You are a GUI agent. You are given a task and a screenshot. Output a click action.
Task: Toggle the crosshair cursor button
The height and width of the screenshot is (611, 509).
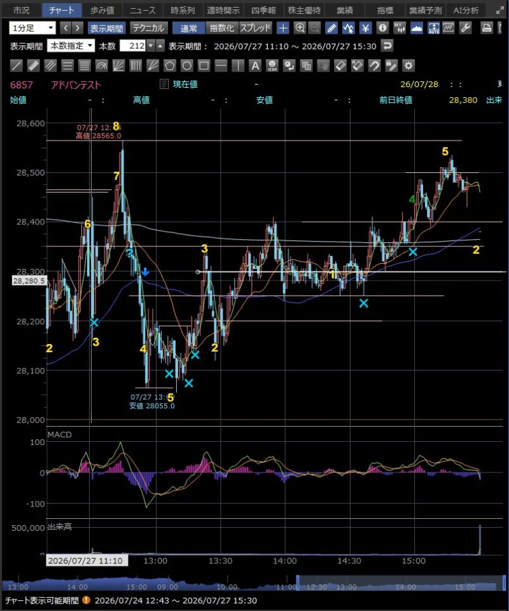tap(282, 28)
